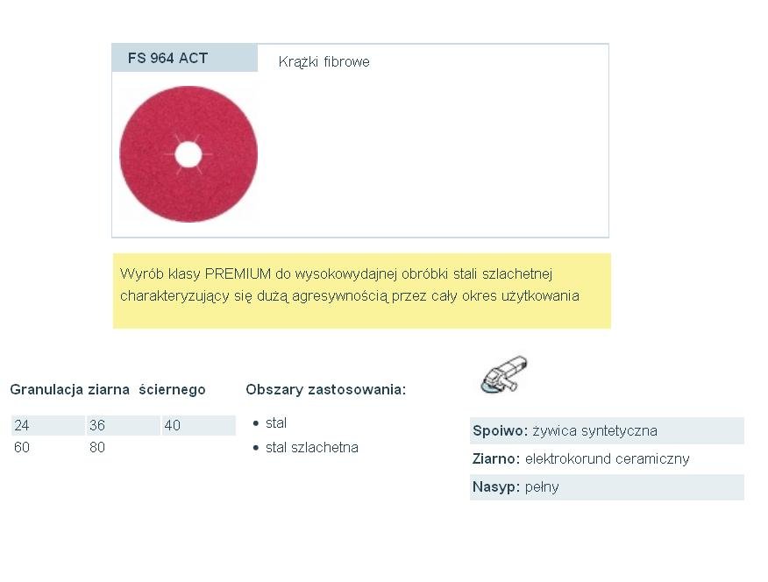Click the center hole of the disc
The height and width of the screenshot is (582, 768).
pyautogui.click(x=188, y=154)
